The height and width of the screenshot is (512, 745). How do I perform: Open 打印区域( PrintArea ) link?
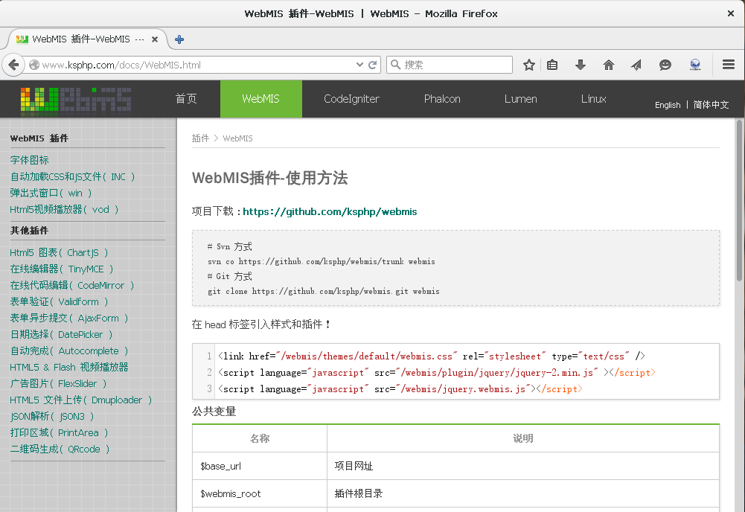(x=59, y=432)
